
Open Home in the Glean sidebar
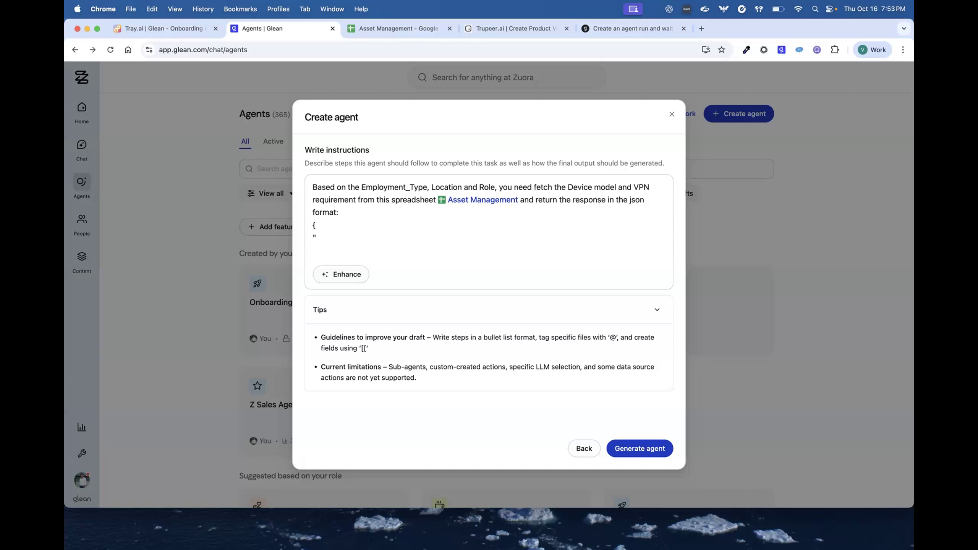pos(81,112)
